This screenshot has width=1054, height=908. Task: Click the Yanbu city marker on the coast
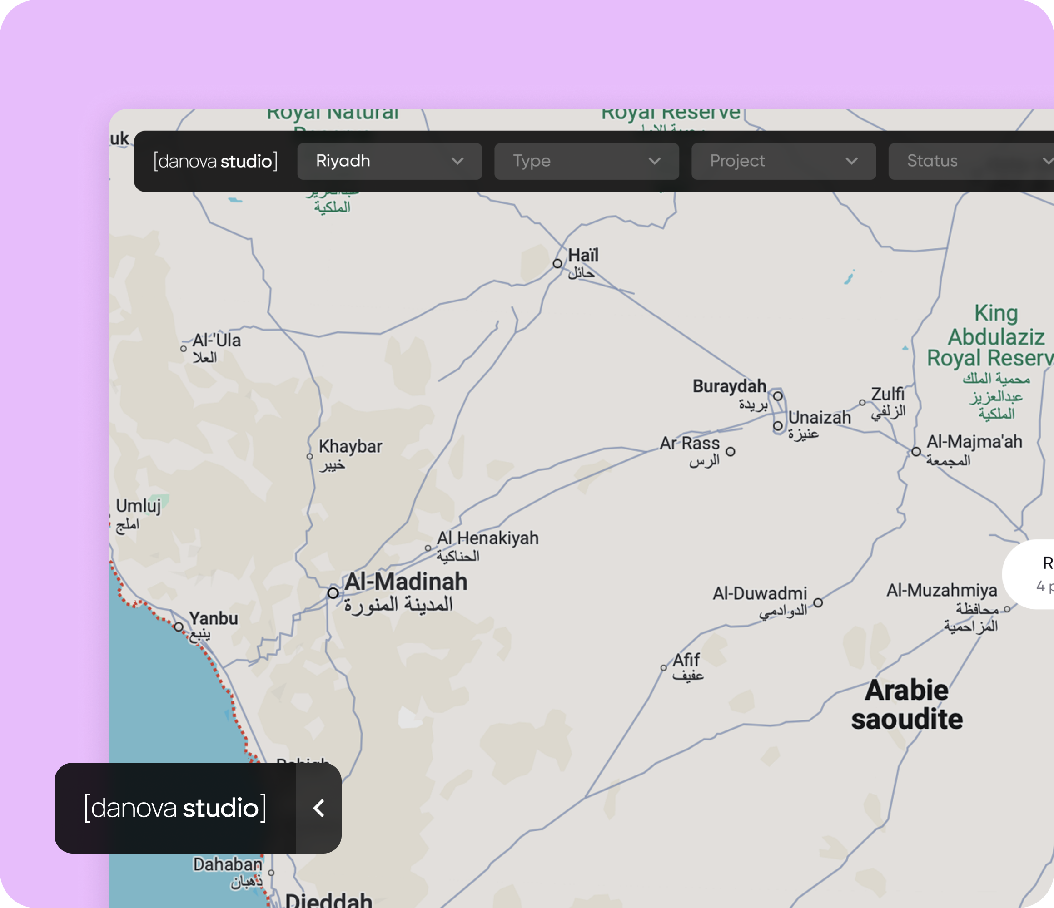coord(179,627)
